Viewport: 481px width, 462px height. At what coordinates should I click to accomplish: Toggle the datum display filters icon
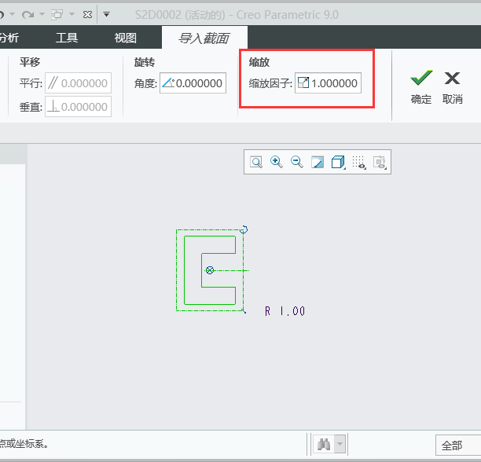coord(380,162)
